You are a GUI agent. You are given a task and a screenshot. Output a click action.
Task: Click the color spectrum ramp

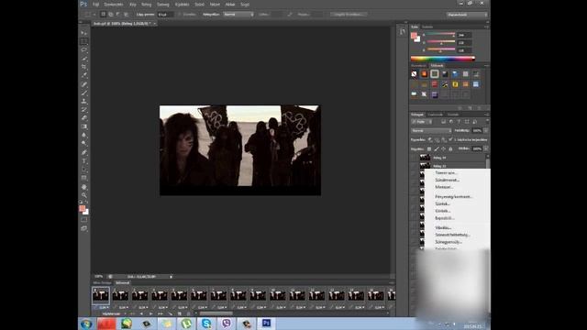point(442,59)
